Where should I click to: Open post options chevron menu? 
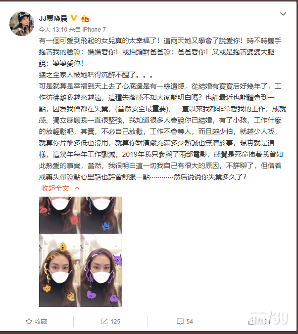coord(283,14)
